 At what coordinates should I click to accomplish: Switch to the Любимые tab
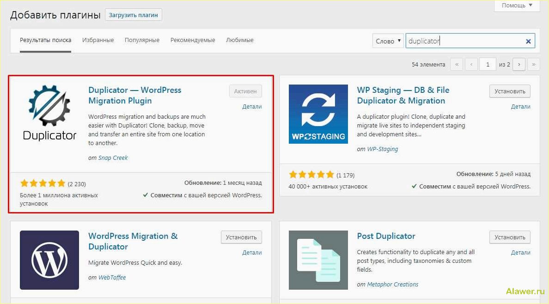coord(240,40)
